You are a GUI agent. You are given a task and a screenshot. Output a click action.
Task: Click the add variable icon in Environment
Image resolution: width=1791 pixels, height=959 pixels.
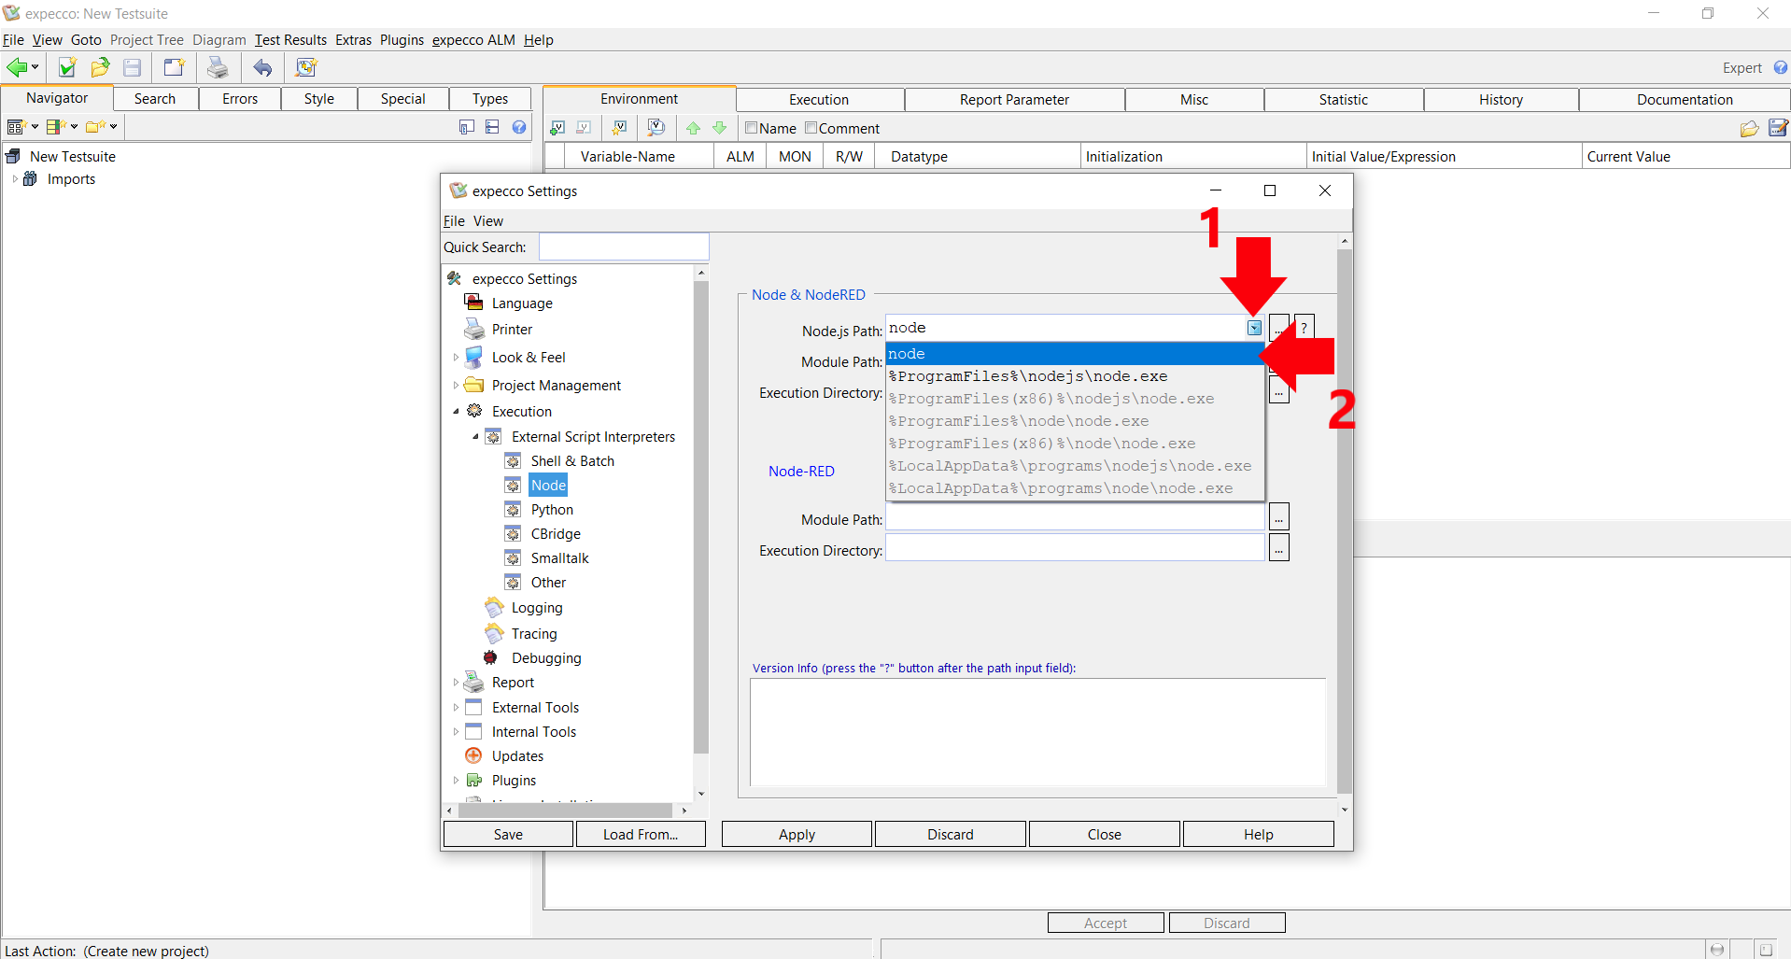pos(557,128)
